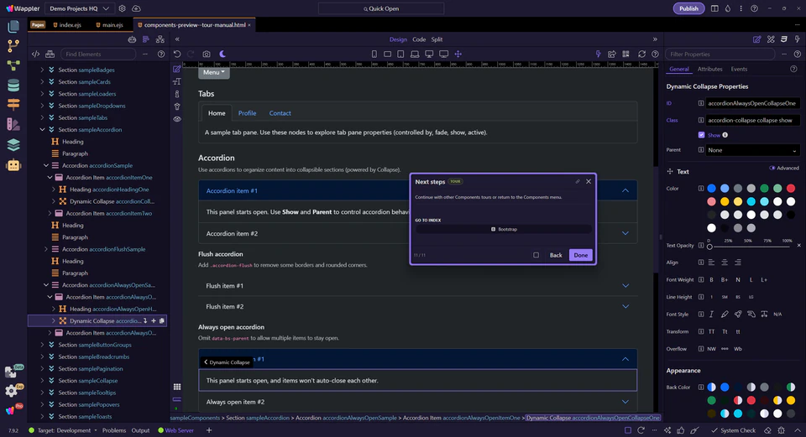Click the undo arrow in design toolbar
The width and height of the screenshot is (806, 437).
coord(177,54)
